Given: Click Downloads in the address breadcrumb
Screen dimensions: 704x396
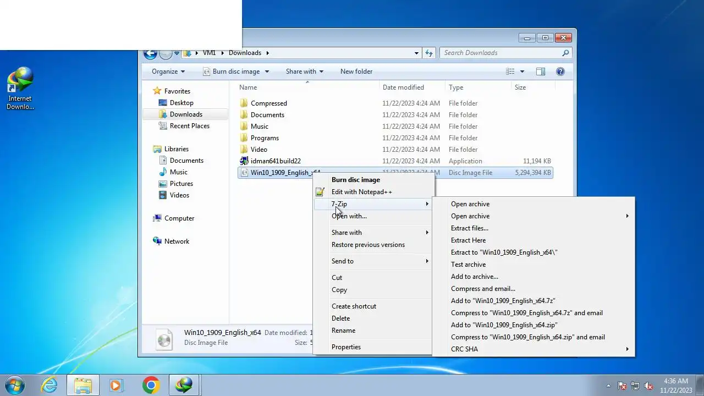Looking at the screenshot, I should [245, 53].
